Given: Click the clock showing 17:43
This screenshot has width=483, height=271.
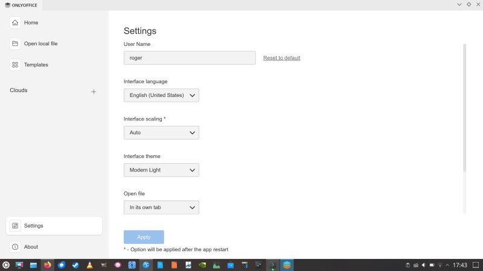Looking at the screenshot, I should [x=459, y=265].
